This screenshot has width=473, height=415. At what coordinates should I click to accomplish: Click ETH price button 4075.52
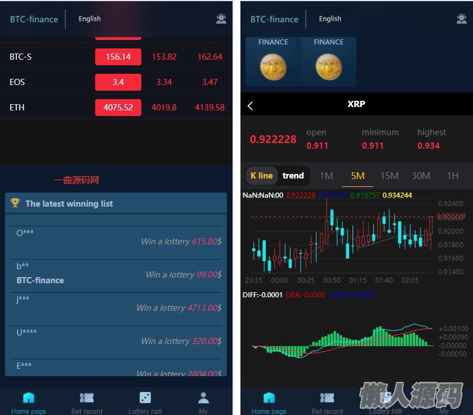click(x=118, y=108)
